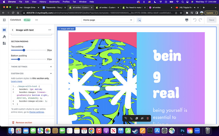Click the Learn more link
Image resolution: width=219 pixels, height=136 pixels.
tap(16, 81)
